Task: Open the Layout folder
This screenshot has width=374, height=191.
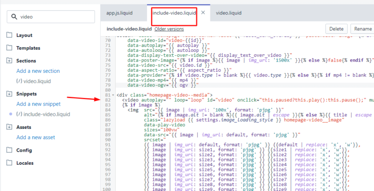Action: pos(24,35)
